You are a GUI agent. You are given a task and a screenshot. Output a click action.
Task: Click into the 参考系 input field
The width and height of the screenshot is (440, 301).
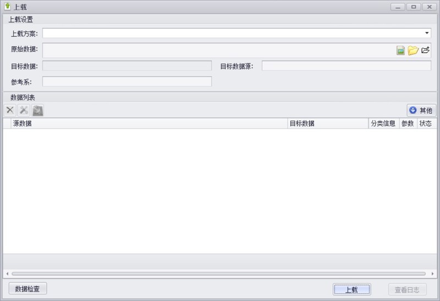coord(127,82)
